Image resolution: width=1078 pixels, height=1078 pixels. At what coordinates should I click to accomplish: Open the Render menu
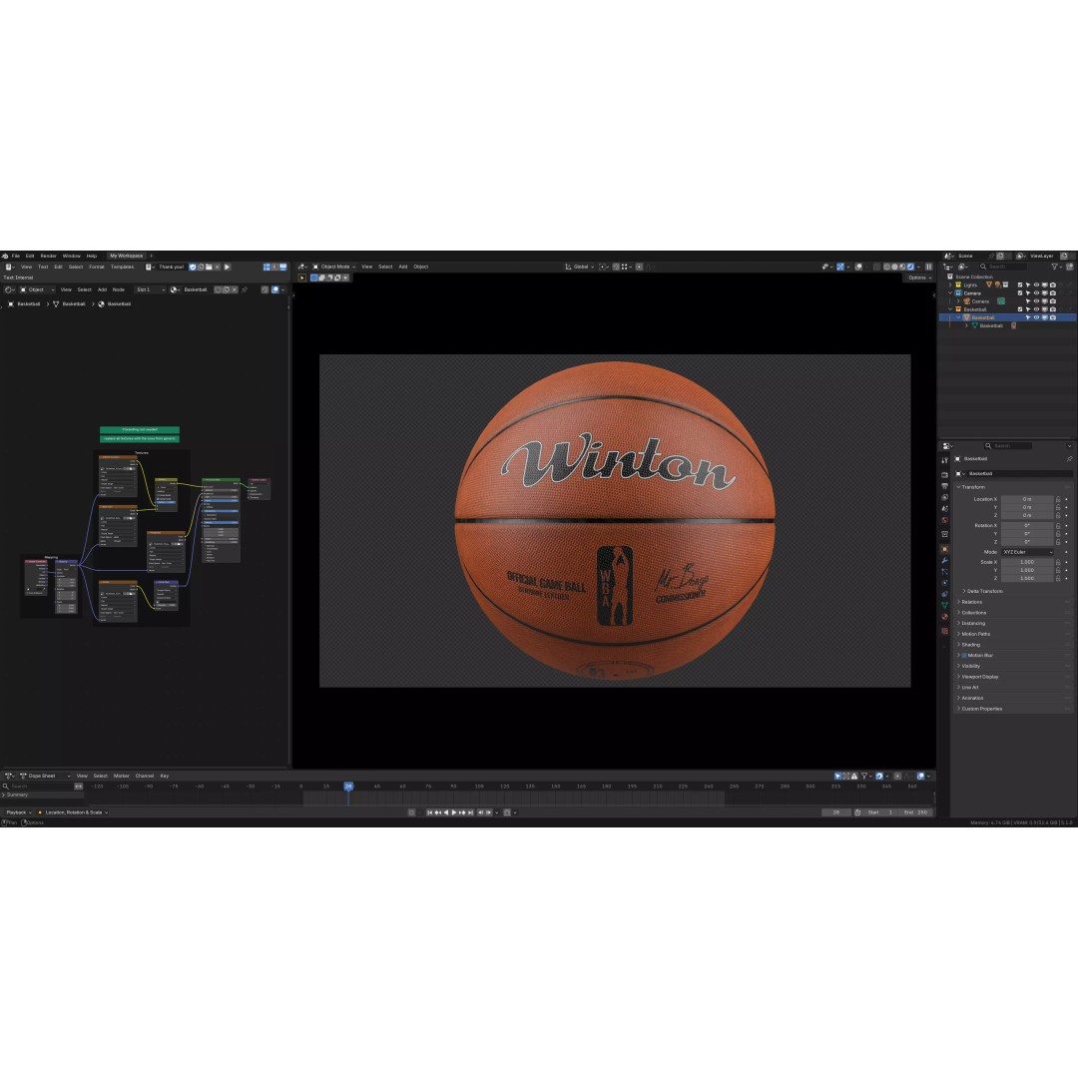click(48, 256)
